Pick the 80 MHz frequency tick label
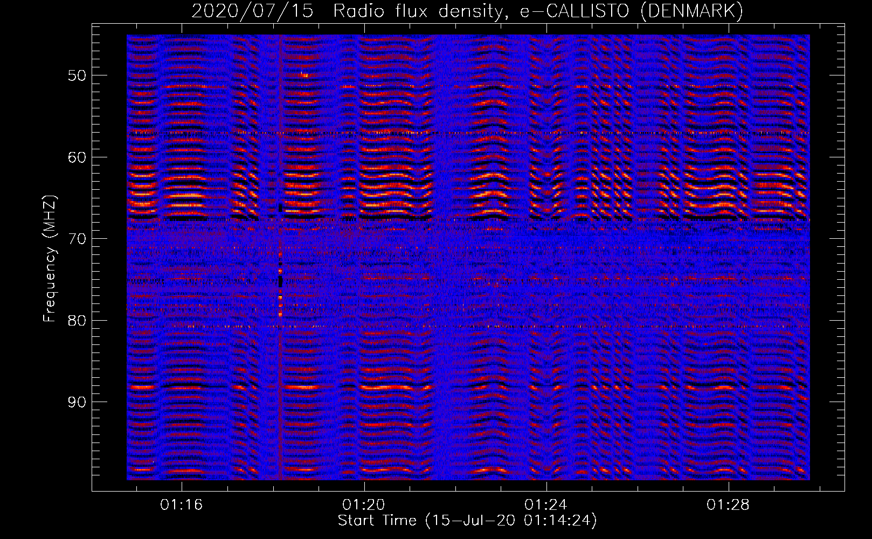Screen dimensions: 872x539 coord(77,321)
